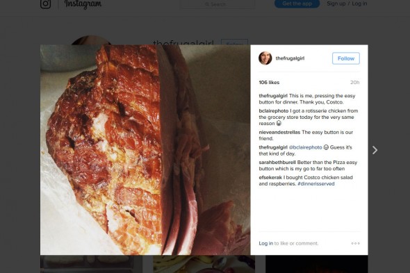Open the @bclairephoto mention link

click(305, 147)
